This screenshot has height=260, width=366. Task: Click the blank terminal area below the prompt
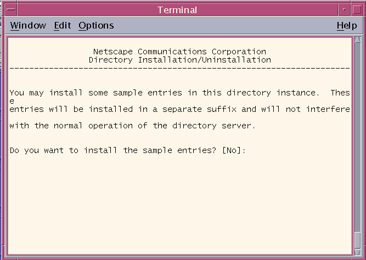[180, 203]
